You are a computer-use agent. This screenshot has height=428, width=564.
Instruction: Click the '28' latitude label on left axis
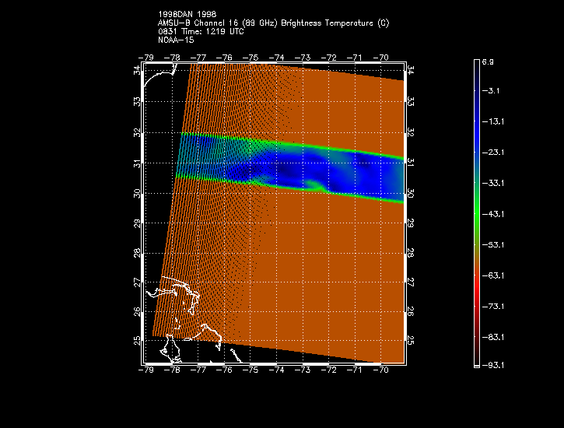(x=137, y=253)
